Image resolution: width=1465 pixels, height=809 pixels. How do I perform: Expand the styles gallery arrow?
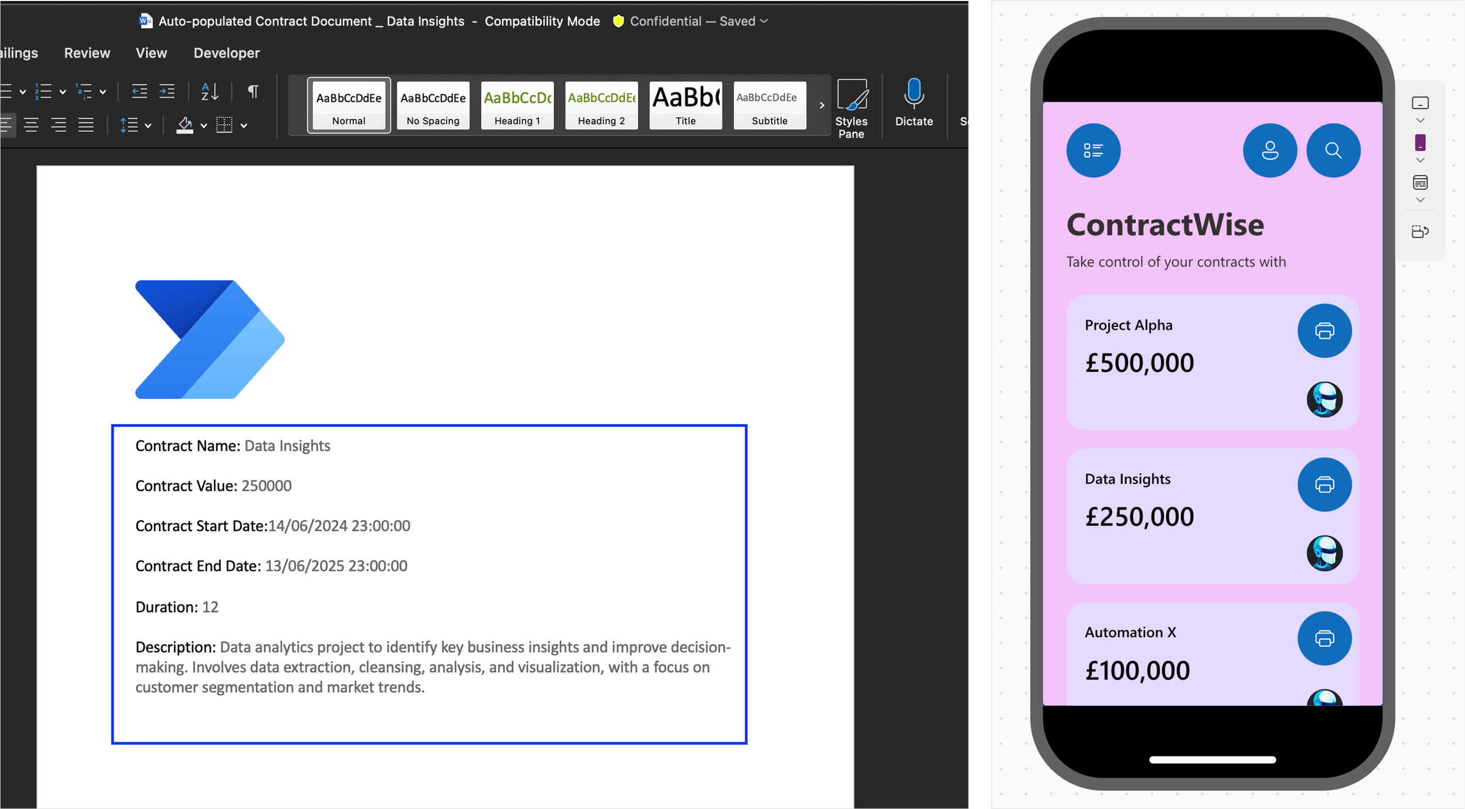[x=822, y=105]
